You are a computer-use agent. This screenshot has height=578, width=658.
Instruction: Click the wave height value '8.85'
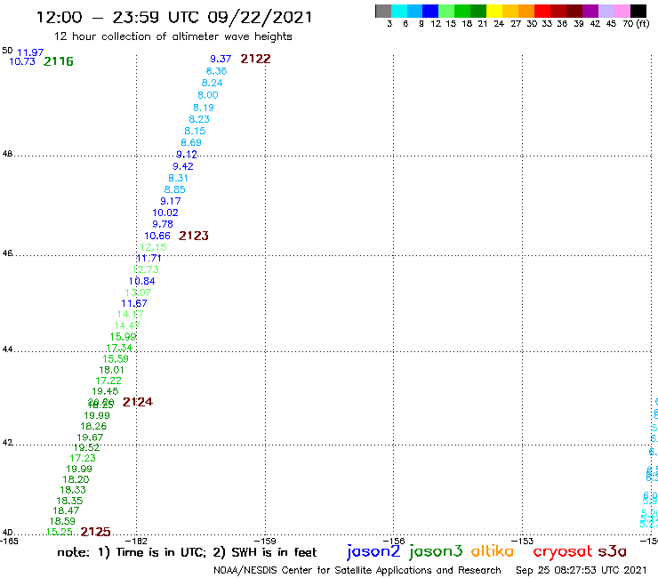[174, 189]
